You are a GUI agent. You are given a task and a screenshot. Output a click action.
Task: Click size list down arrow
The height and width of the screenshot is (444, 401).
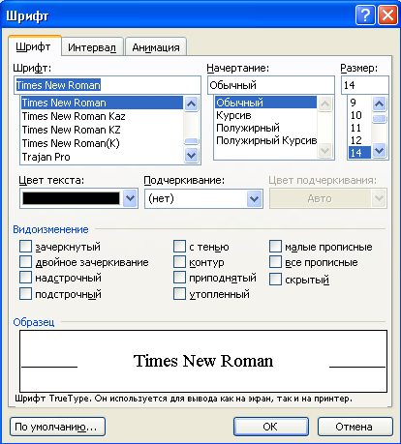[x=380, y=150]
